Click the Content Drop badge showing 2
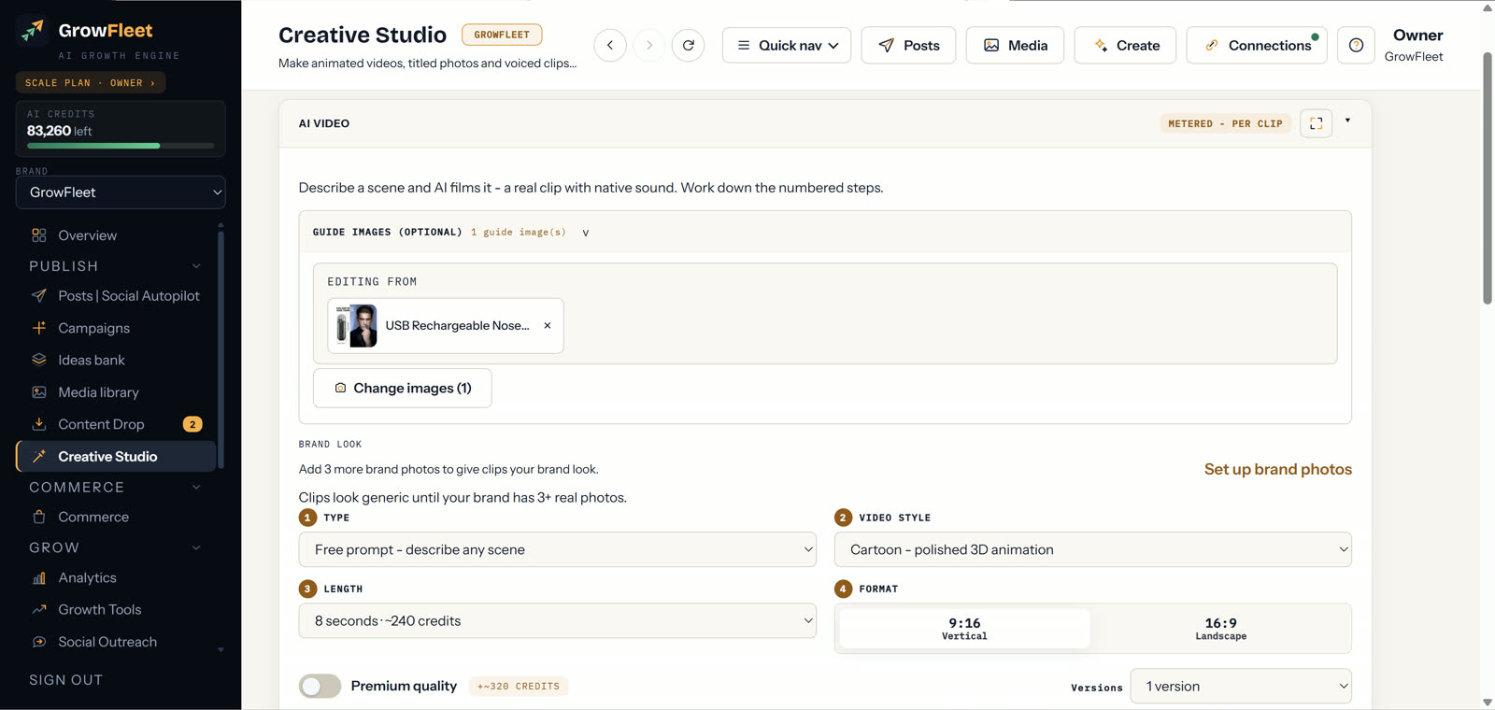The height and width of the screenshot is (710, 1495). coord(192,424)
